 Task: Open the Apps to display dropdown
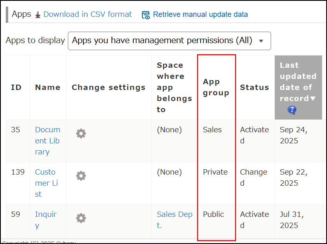pyautogui.click(x=169, y=41)
